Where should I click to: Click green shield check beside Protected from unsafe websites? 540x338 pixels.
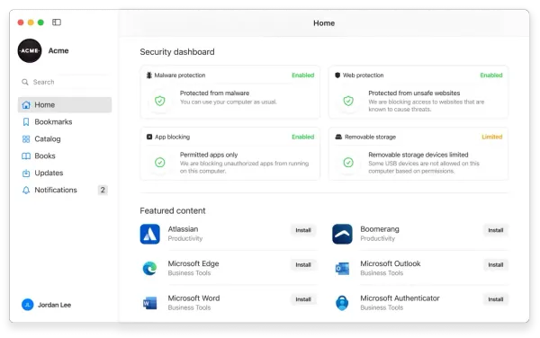tap(348, 101)
